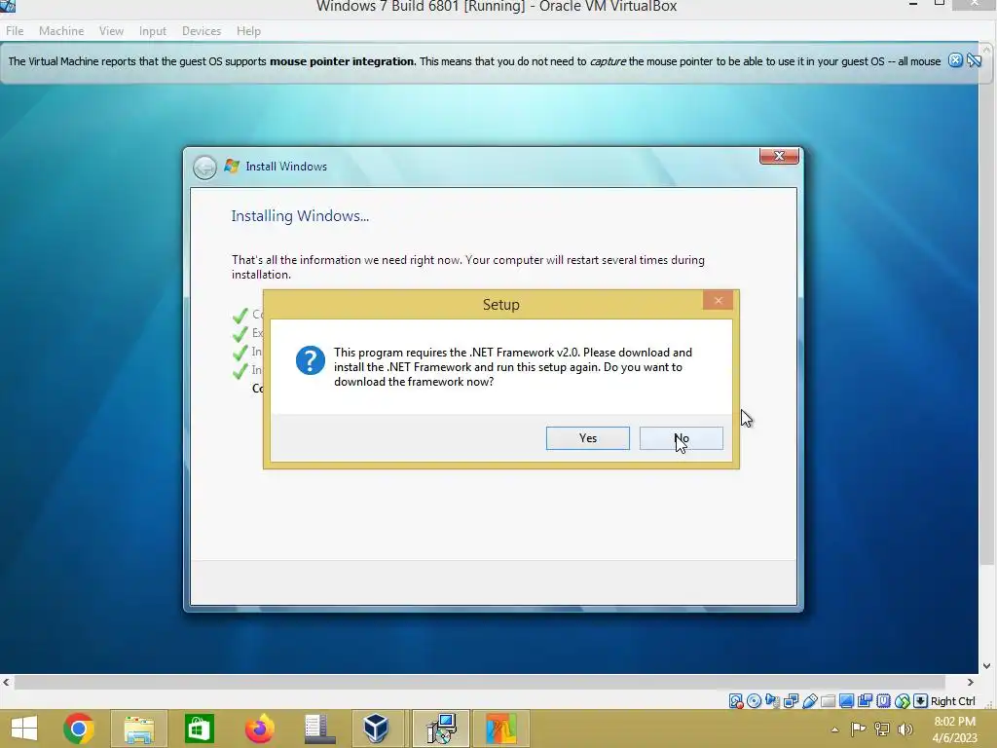Screen dimensions: 997x748
Task: Click No in the Setup dialog
Action: [x=681, y=438]
